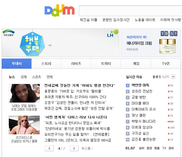Viewport: 182px width, 157px height.
Task: Click the next news page arrow
Action: tap(74, 148)
